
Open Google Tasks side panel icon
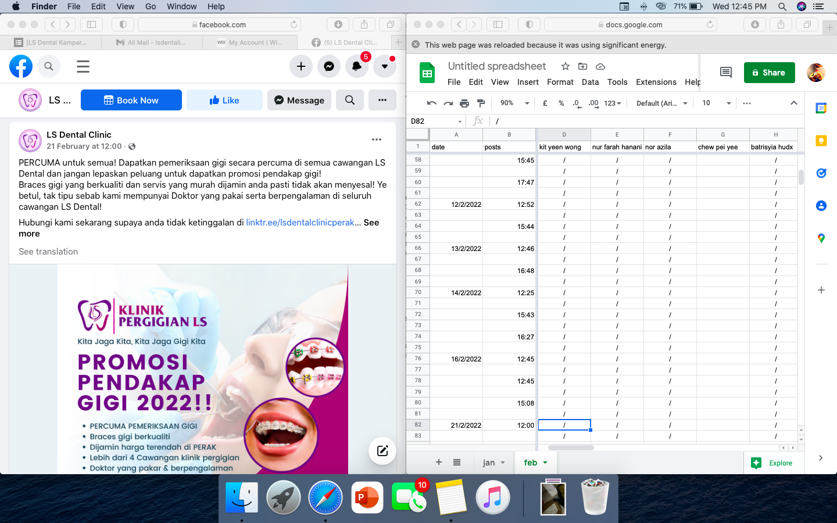pos(821,173)
